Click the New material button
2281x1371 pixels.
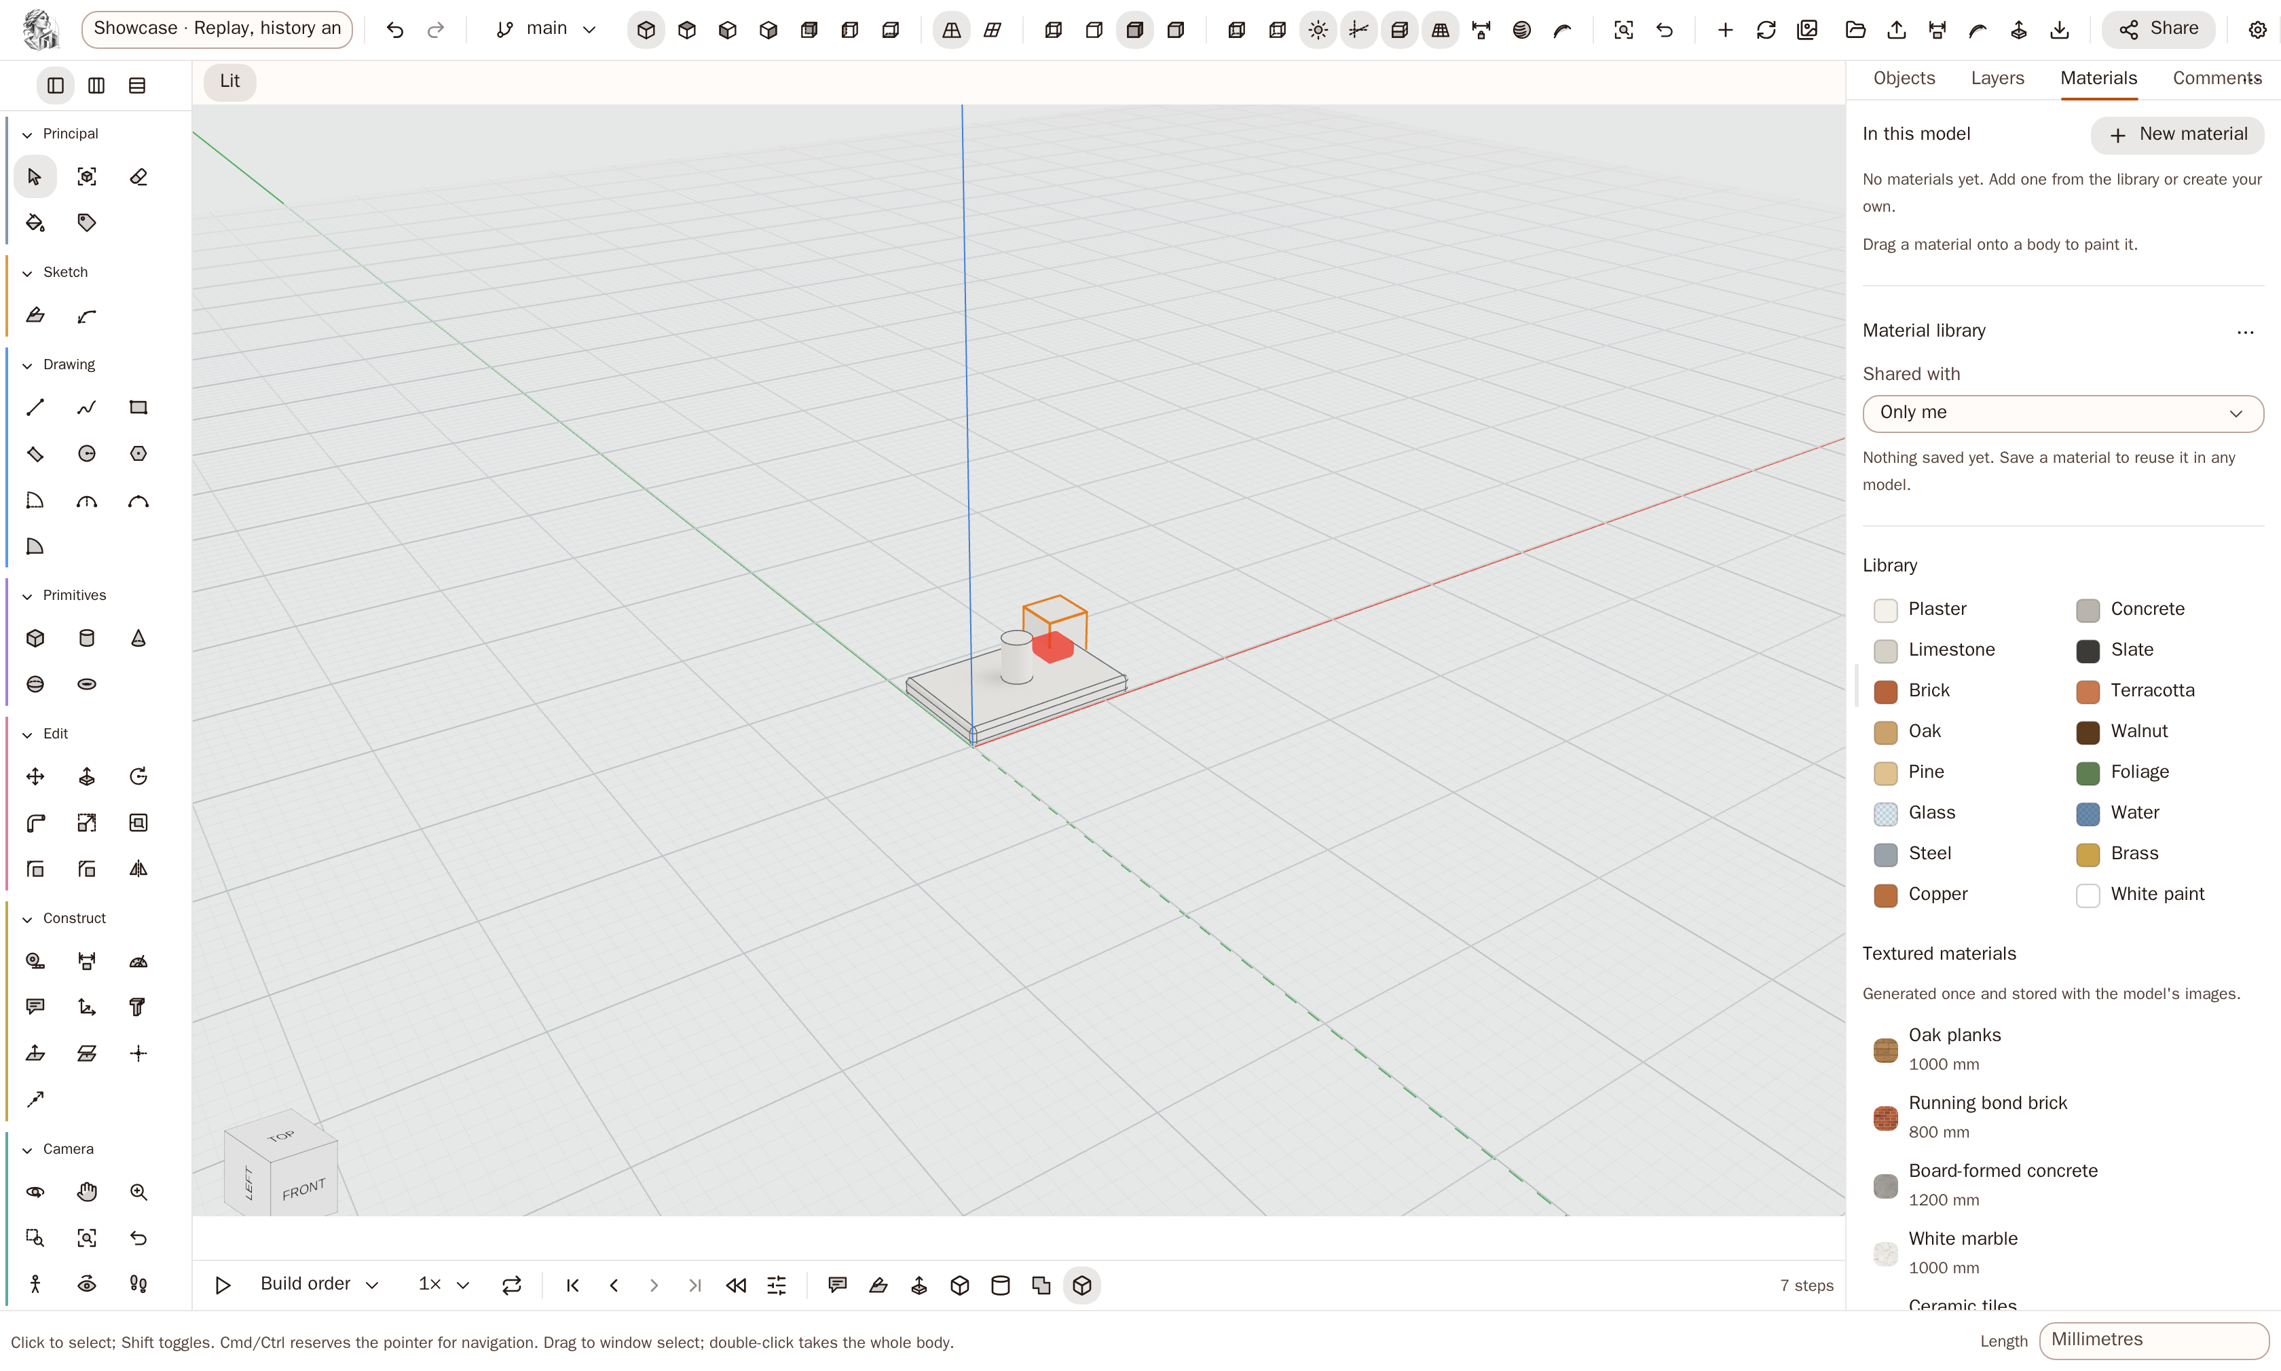pyautogui.click(x=2176, y=135)
